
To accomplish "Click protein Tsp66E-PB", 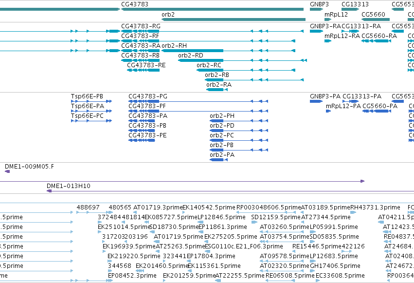I will click(87, 96).
